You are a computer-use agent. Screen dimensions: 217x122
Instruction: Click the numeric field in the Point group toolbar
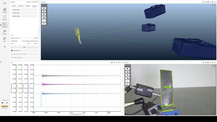coord(44,20)
